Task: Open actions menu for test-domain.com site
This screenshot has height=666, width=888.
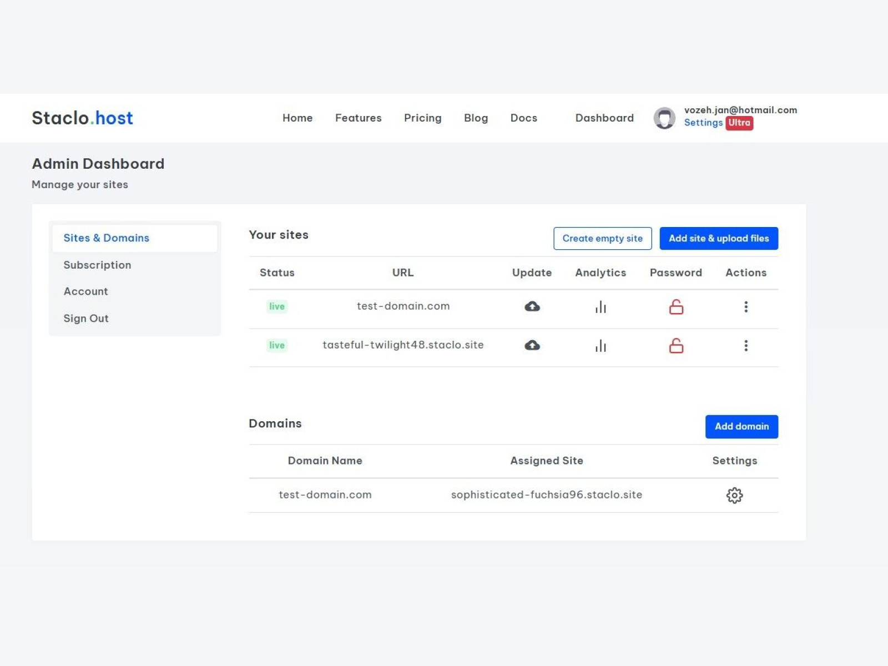Action: point(746,307)
